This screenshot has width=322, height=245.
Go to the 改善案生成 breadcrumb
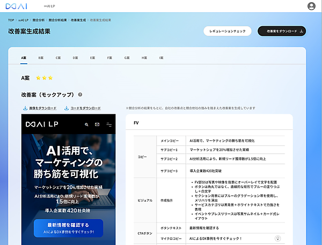pyautogui.click(x=78, y=20)
